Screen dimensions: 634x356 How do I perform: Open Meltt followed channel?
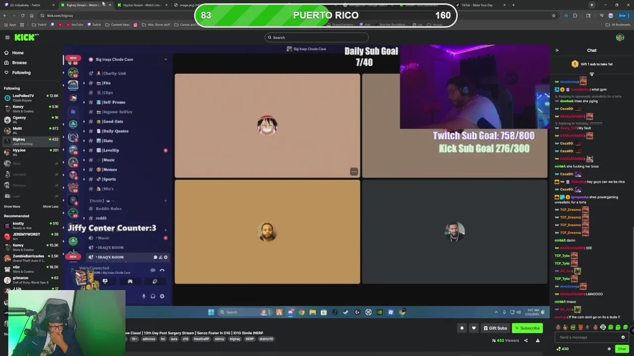tap(31, 130)
